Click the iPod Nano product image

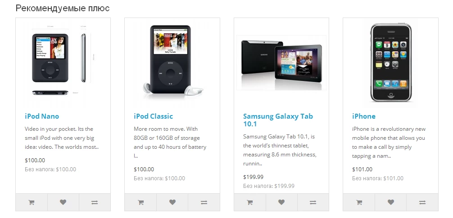pyautogui.click(x=63, y=63)
